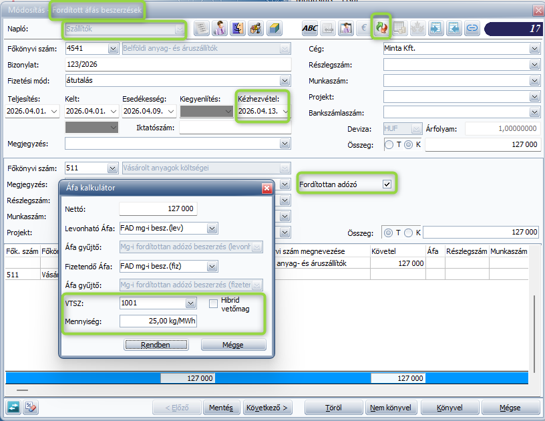Open the Kiegyenlítés date dropdown
545x421 pixels.
coord(228,111)
